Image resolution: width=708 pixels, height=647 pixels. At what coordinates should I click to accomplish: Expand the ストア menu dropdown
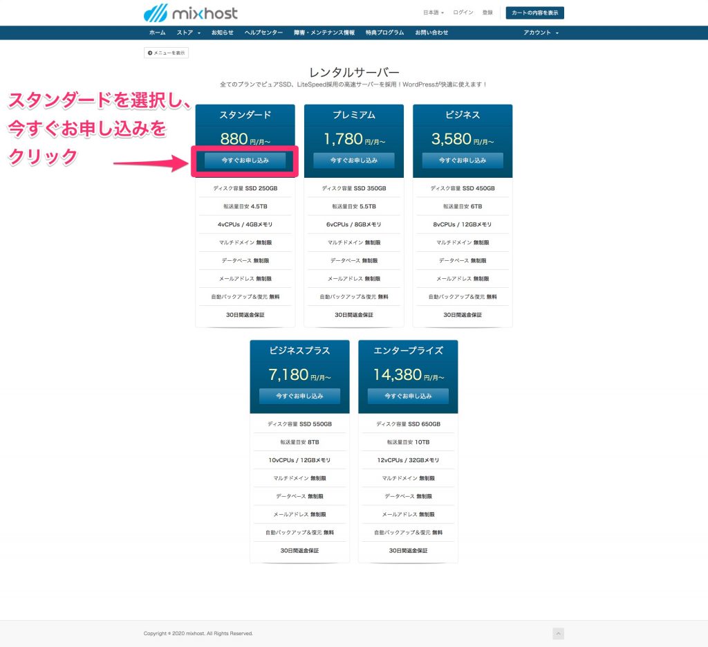188,33
